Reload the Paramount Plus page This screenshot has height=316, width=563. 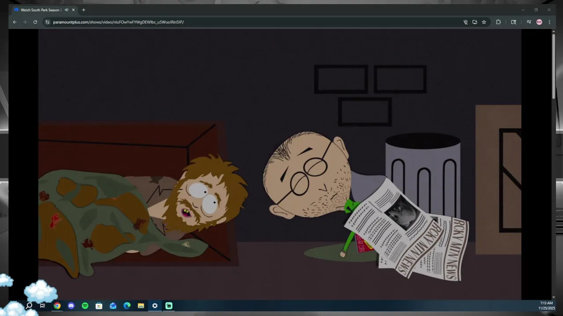click(35, 22)
